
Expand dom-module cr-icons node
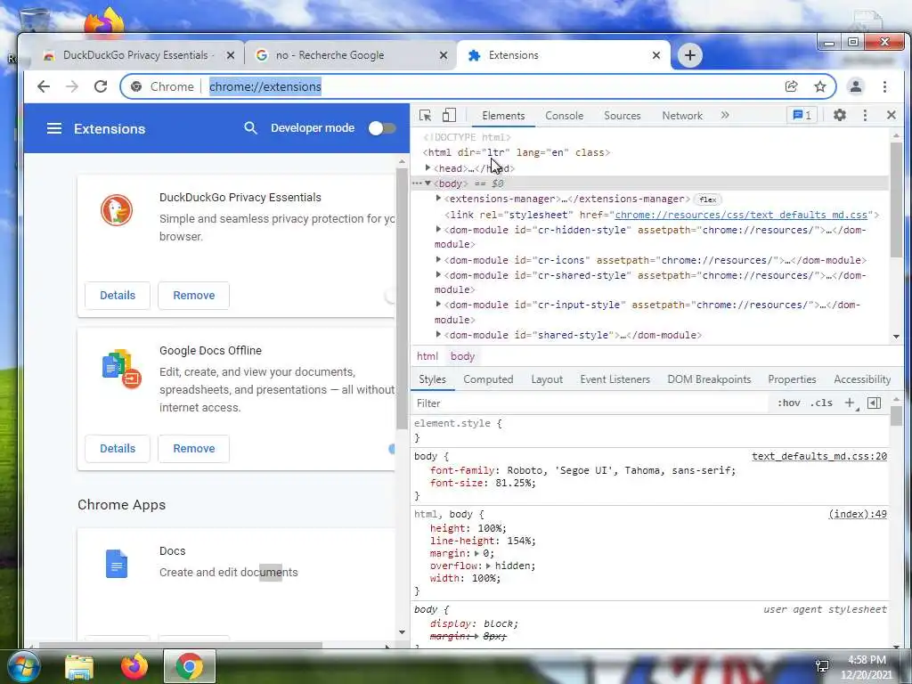click(x=438, y=260)
